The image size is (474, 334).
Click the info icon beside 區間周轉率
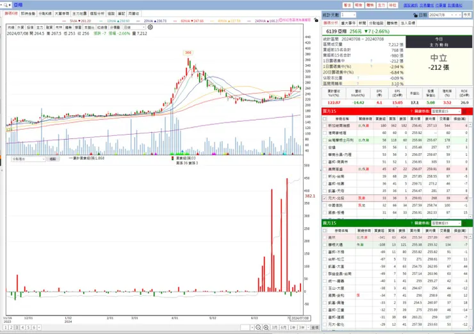coord(358,83)
